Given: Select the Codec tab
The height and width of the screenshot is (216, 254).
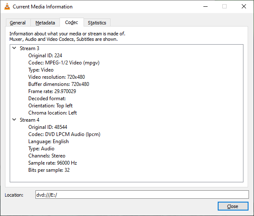Looking at the screenshot, I should (x=71, y=22).
